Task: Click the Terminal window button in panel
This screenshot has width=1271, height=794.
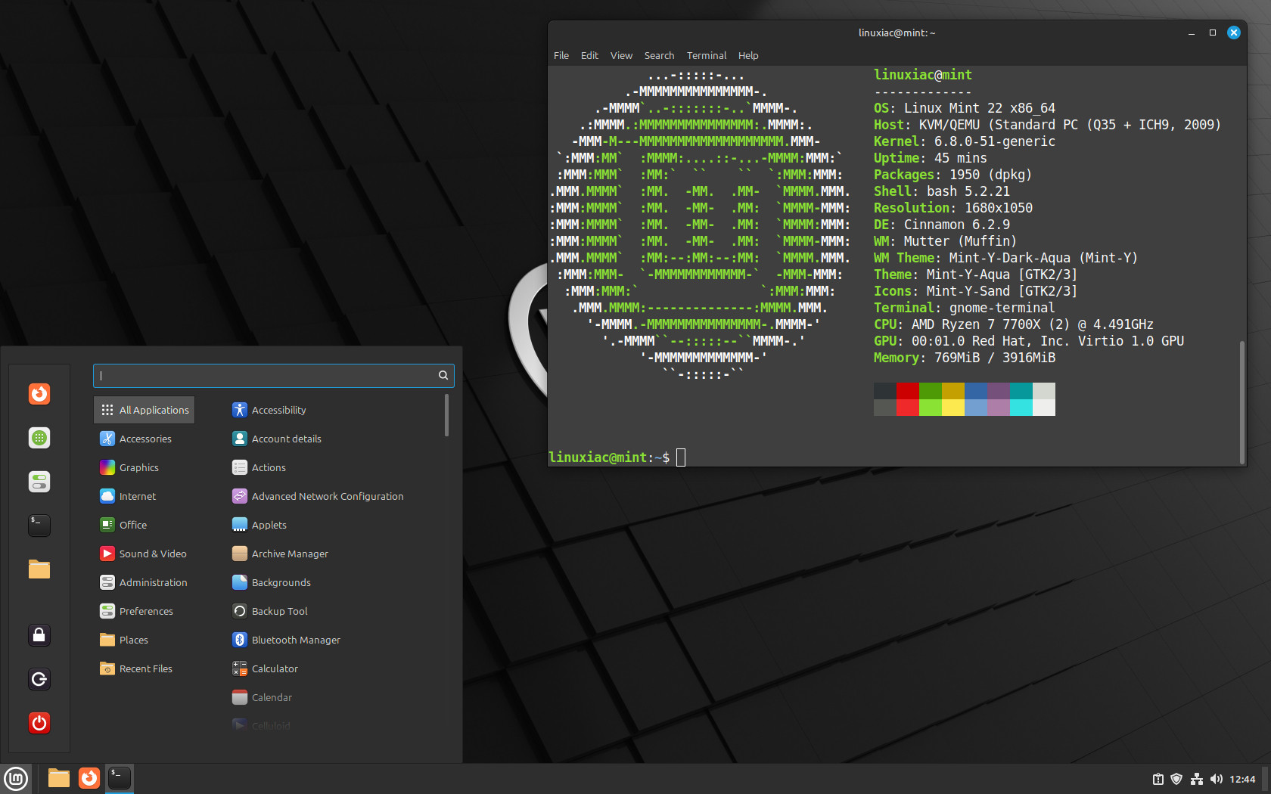Action: point(120,778)
